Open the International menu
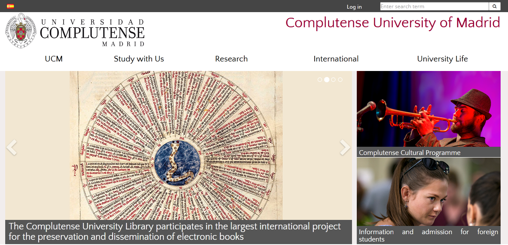 [336, 59]
